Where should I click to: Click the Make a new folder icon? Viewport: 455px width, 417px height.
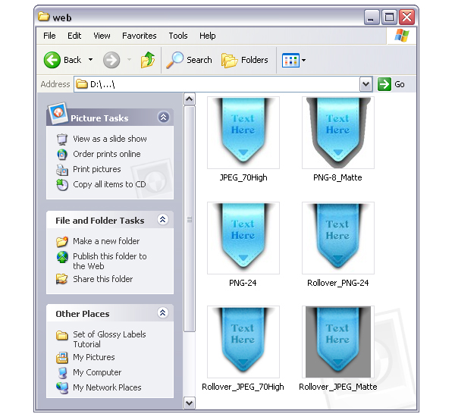(x=62, y=241)
